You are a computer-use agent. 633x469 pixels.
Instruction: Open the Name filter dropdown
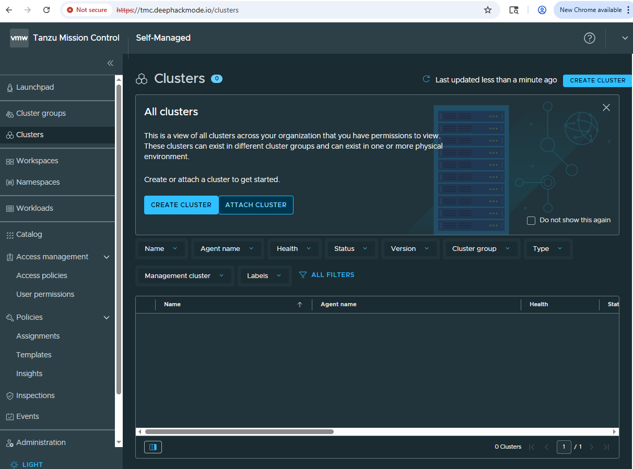coord(161,249)
